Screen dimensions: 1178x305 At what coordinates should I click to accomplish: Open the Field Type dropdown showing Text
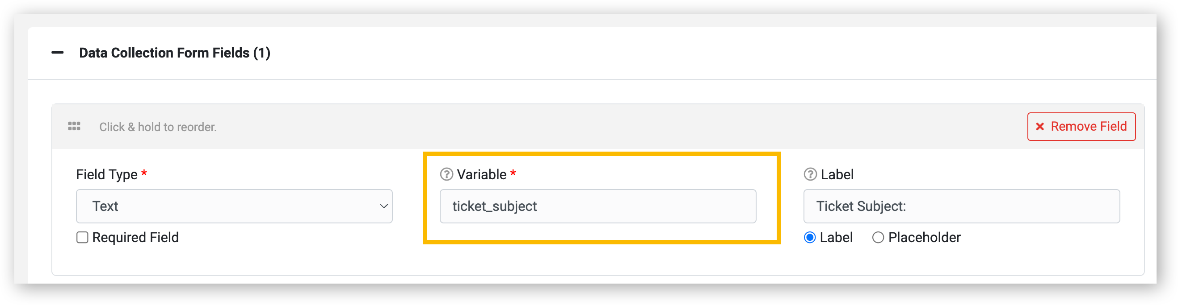pyautogui.click(x=234, y=206)
